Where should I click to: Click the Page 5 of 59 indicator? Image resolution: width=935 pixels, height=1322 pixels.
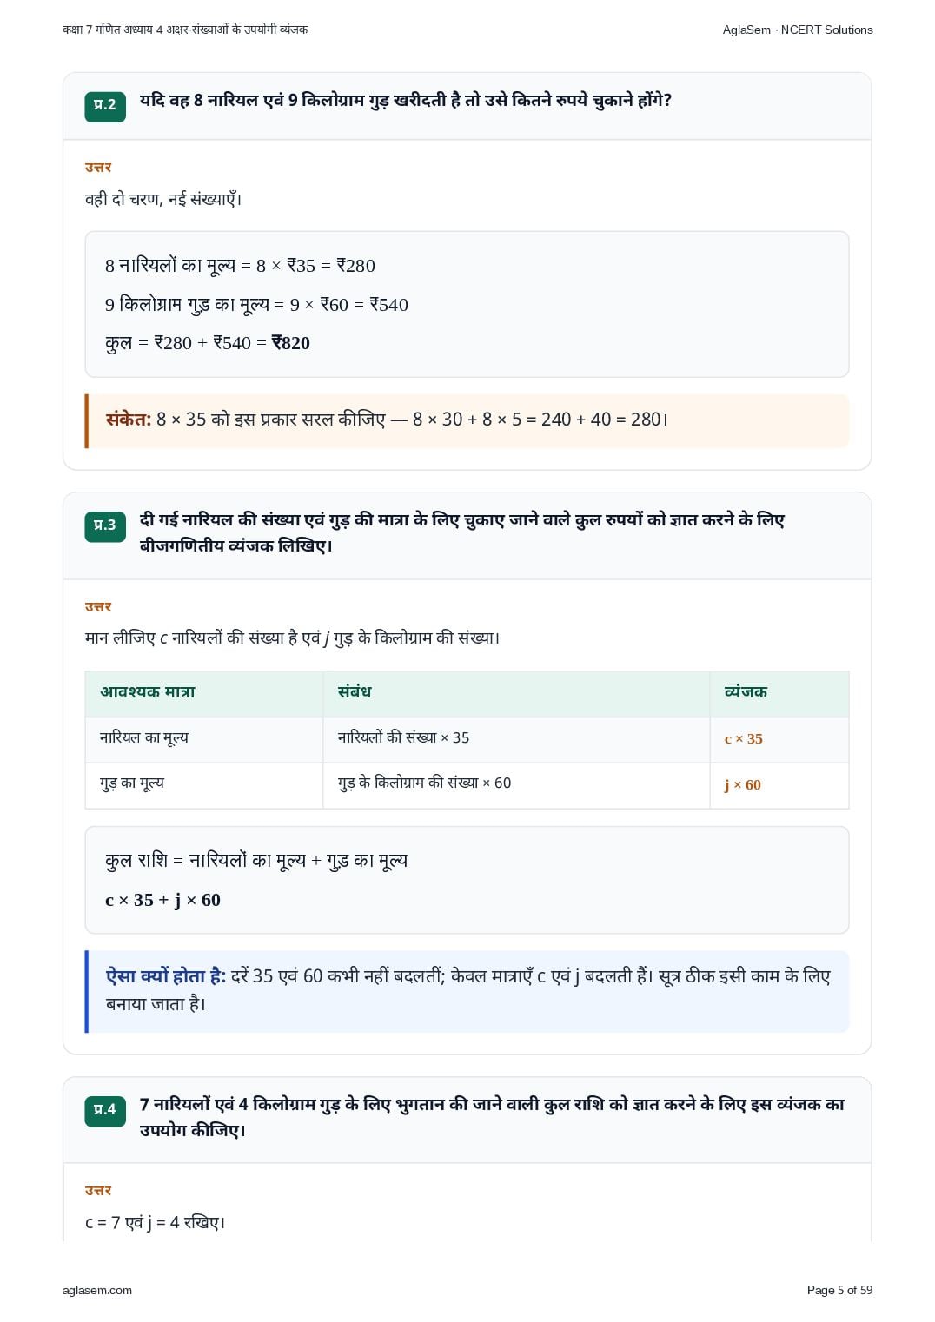(839, 1290)
